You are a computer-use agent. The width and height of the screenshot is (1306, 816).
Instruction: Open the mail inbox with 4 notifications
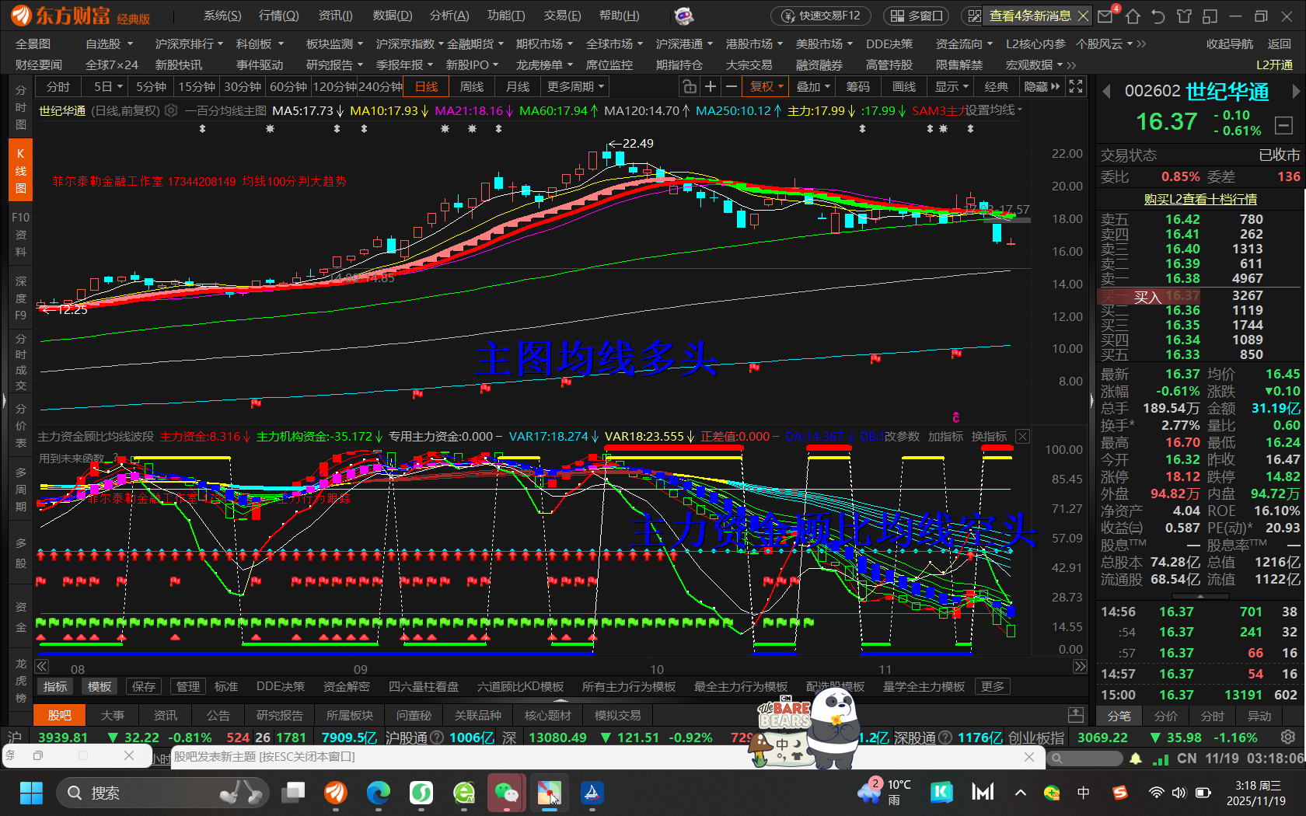pyautogui.click(x=1106, y=16)
